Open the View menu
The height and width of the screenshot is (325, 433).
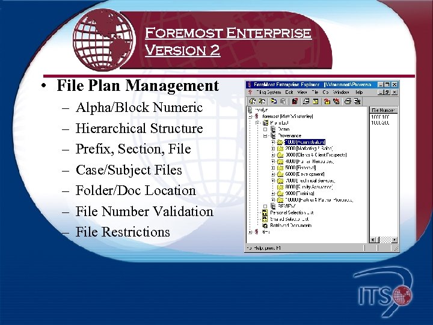[302, 92]
